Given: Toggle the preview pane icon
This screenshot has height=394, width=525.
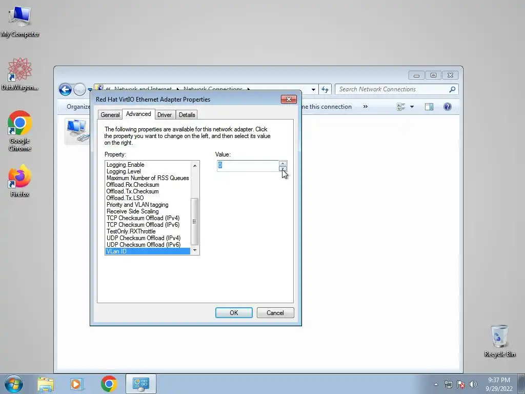Looking at the screenshot, I should point(429,107).
